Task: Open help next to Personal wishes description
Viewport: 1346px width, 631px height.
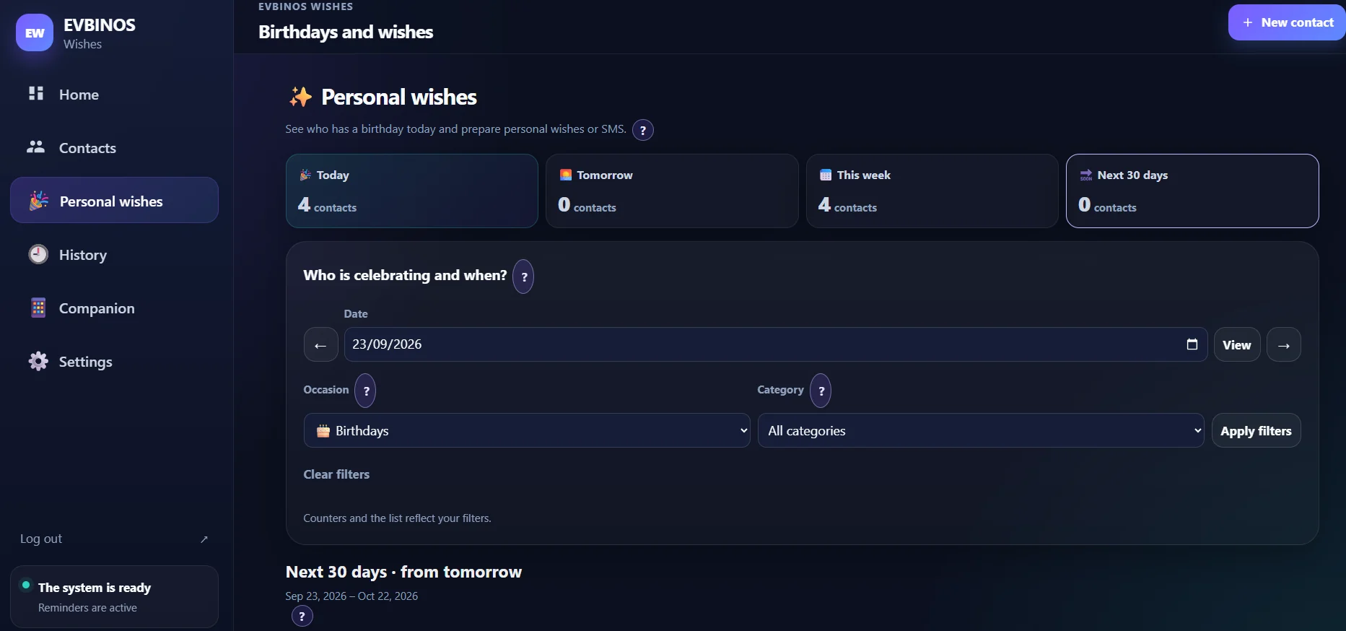Action: 643,130
